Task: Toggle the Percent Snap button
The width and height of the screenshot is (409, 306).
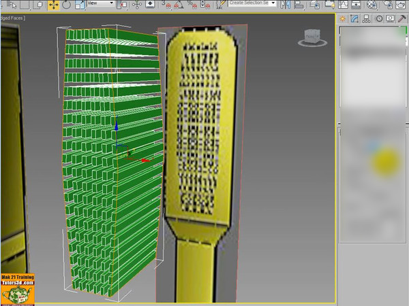Action: coord(192,5)
